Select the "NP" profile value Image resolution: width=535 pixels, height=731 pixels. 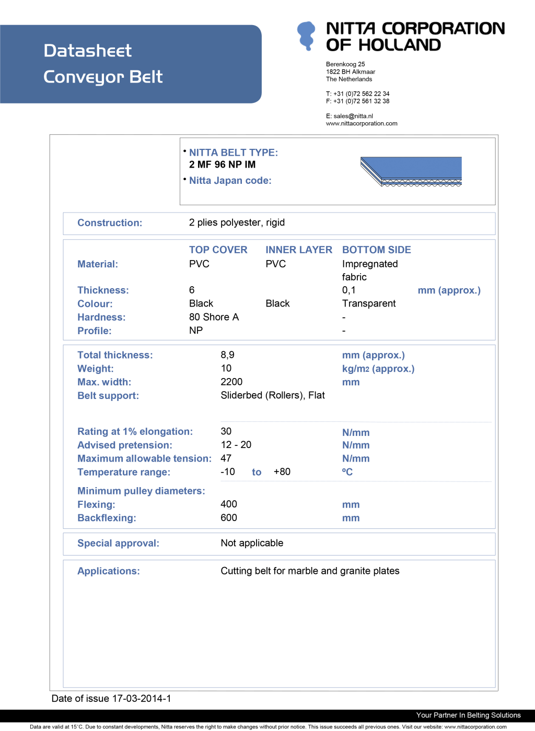tap(196, 331)
